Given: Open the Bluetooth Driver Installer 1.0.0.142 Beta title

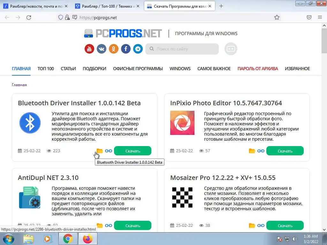Looking at the screenshot, I should coord(79,103).
